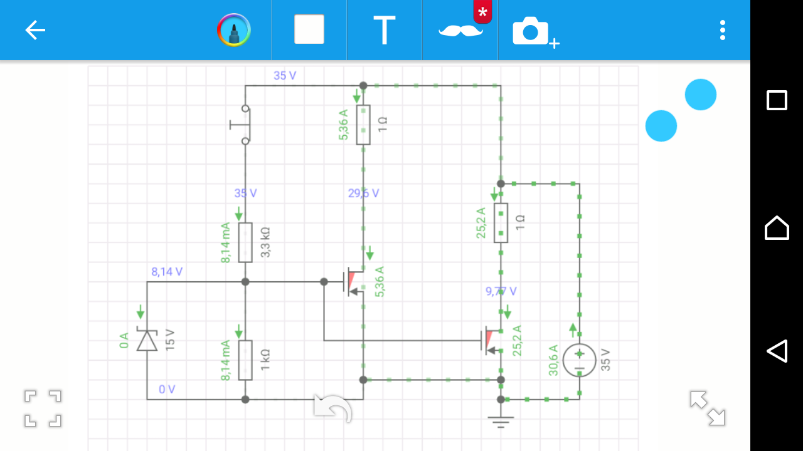Viewport: 803px width, 451px height.
Task: Tap the 35 V label on the top wire
Action: (x=285, y=76)
